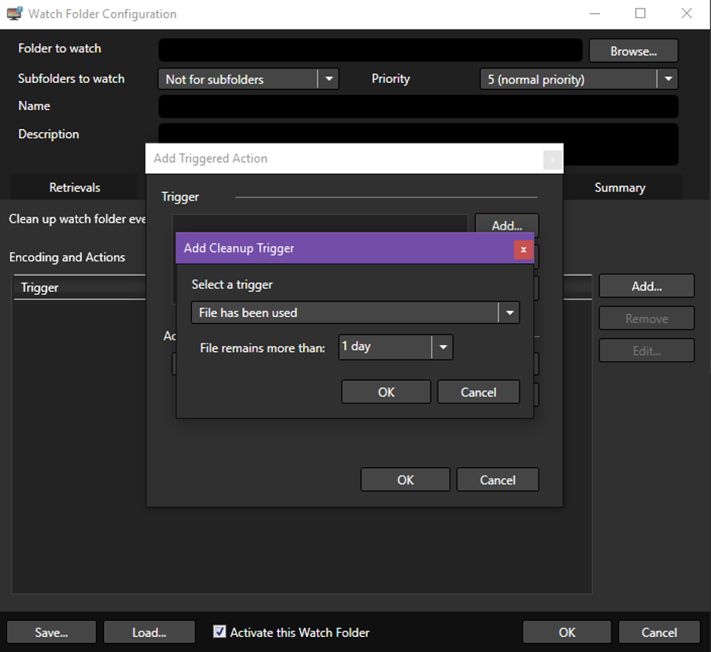Click the Edit... button
The height and width of the screenshot is (652, 711).
point(646,351)
